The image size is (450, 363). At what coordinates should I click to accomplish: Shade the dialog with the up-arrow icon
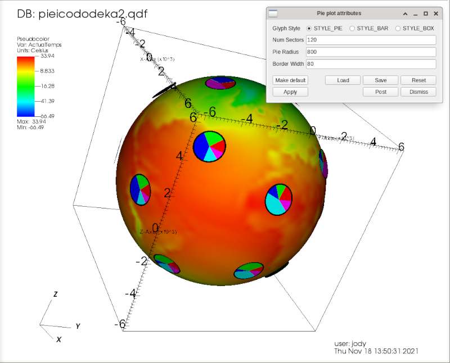405,13
